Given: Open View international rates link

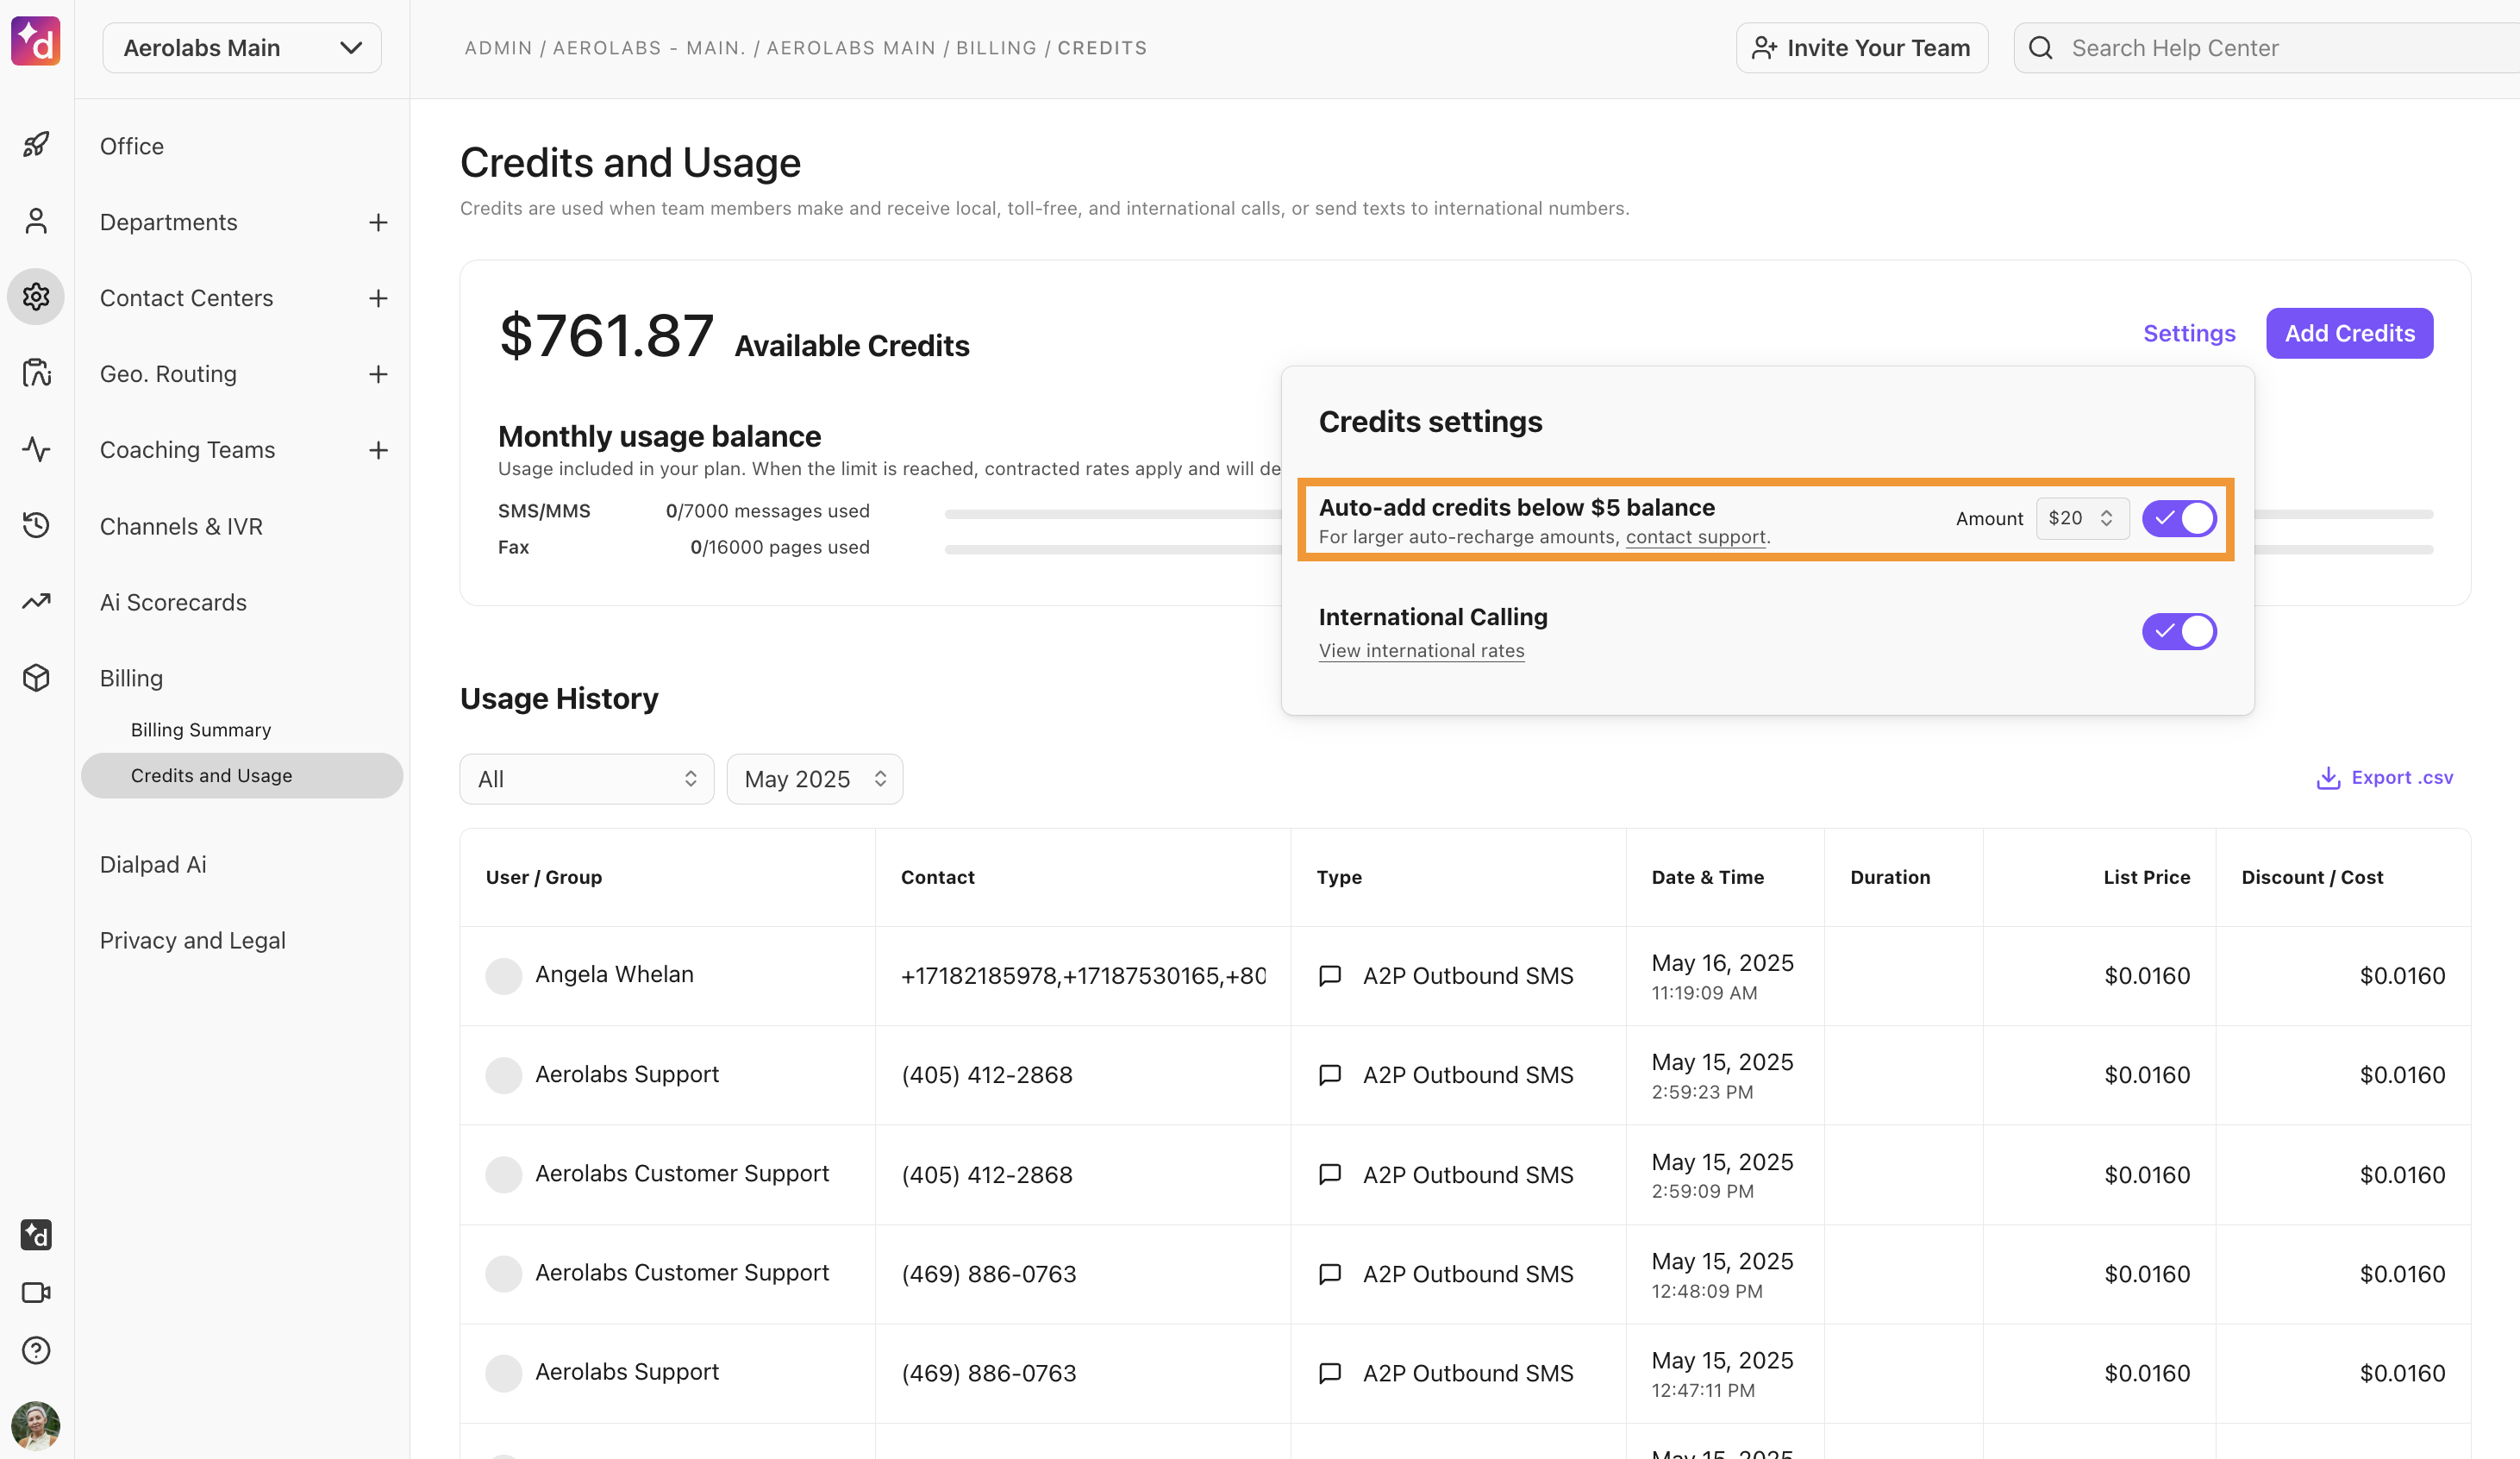Looking at the screenshot, I should pyautogui.click(x=1422, y=651).
